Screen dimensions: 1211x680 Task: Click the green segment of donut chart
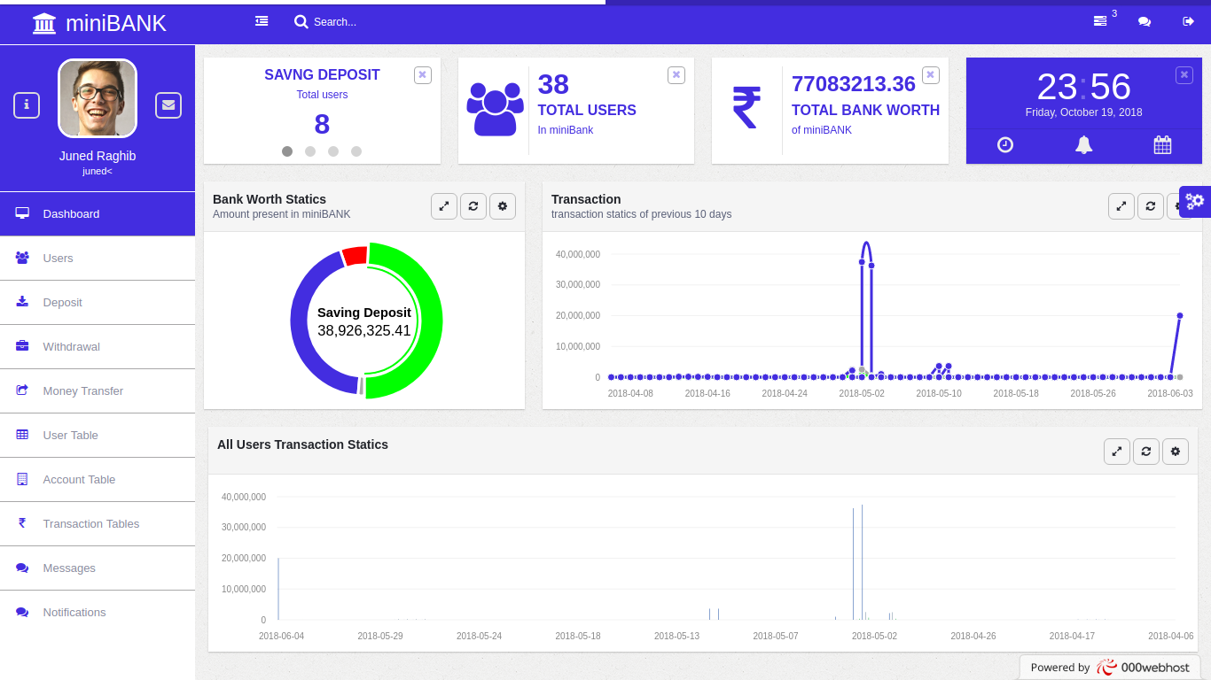pos(430,321)
